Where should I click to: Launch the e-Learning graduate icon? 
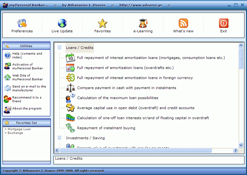[x=143, y=23]
